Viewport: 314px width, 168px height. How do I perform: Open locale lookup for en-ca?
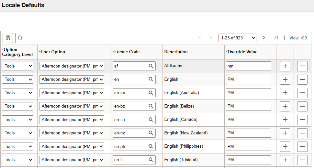pos(151,120)
